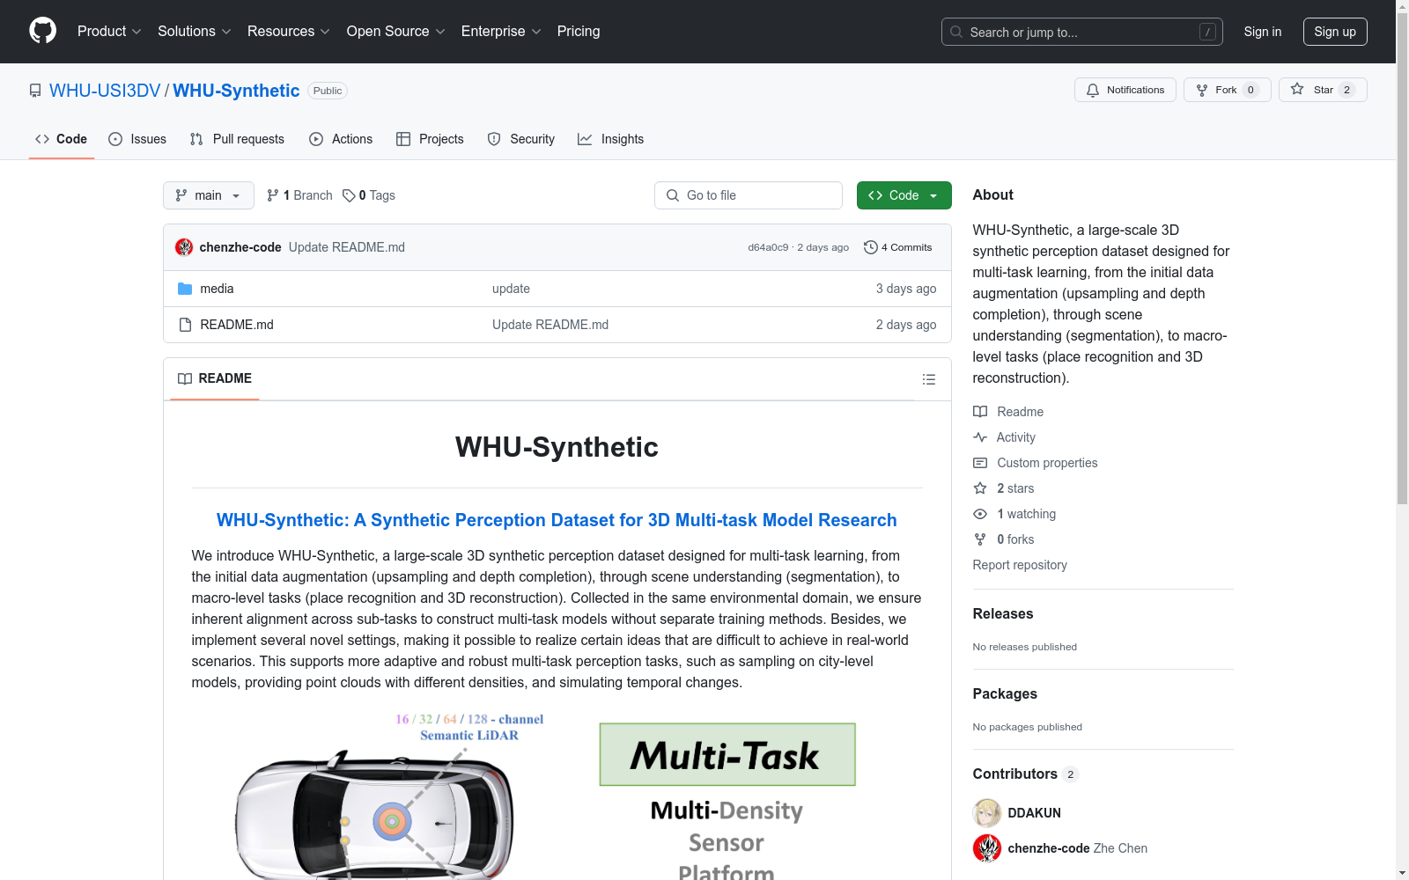This screenshot has width=1409, height=880.
Task: Expand the Product menu
Action: pos(109,31)
